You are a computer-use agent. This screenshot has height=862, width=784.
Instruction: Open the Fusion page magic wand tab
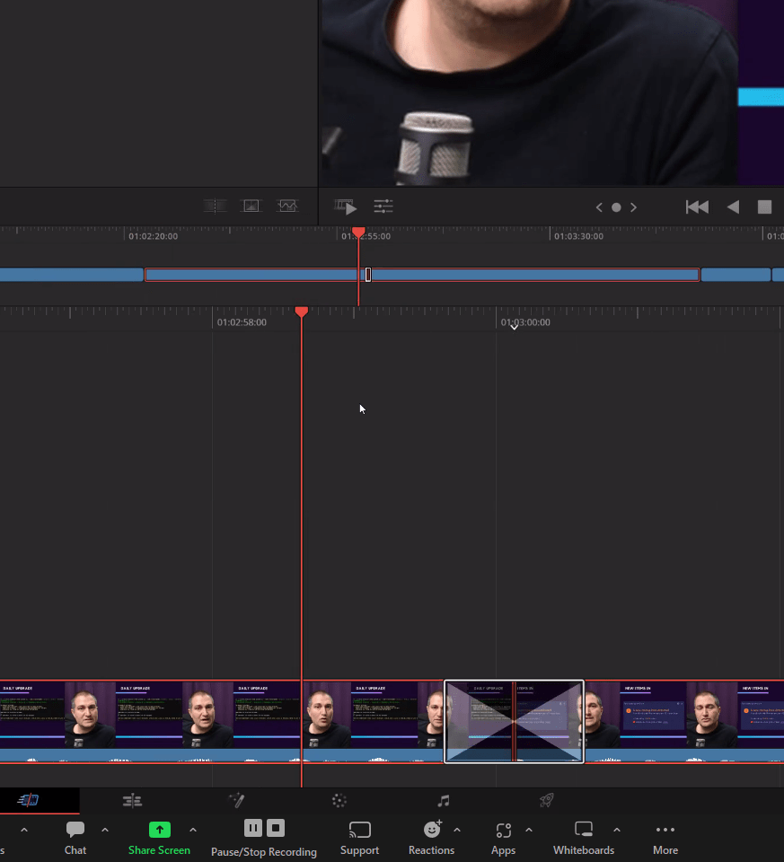click(x=236, y=800)
